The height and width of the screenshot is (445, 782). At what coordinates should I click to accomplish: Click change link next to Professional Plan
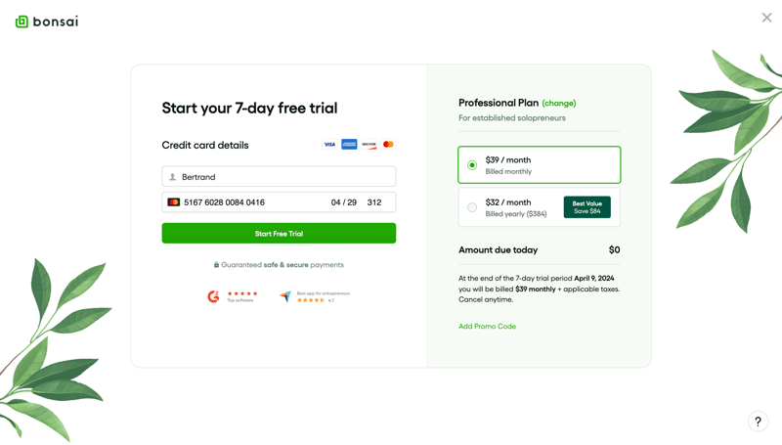[559, 104]
